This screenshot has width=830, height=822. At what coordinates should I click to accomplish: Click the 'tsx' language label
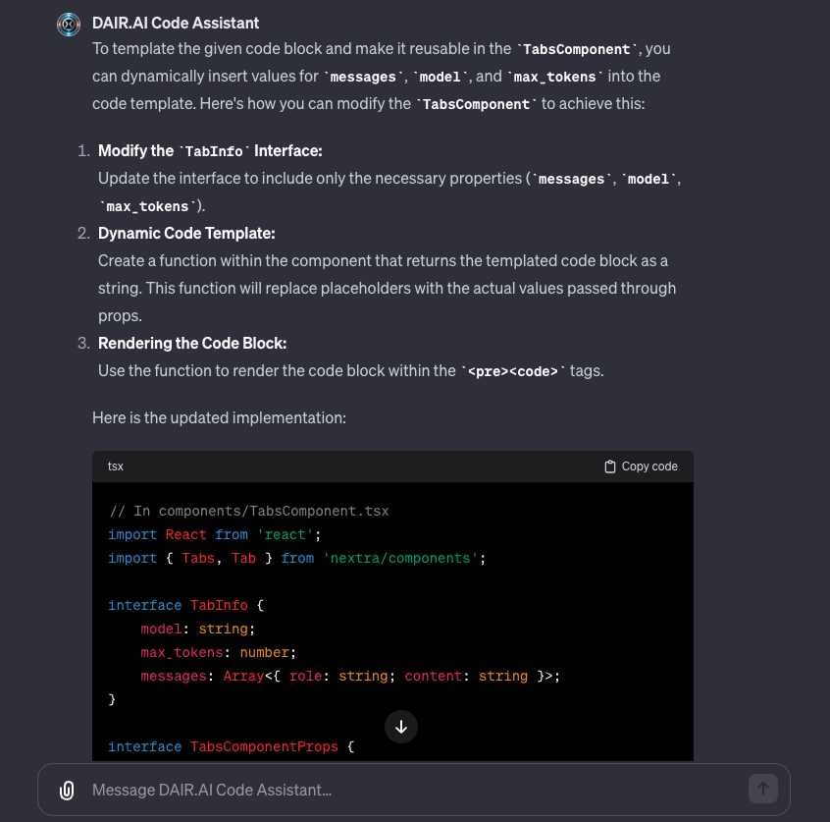116,466
